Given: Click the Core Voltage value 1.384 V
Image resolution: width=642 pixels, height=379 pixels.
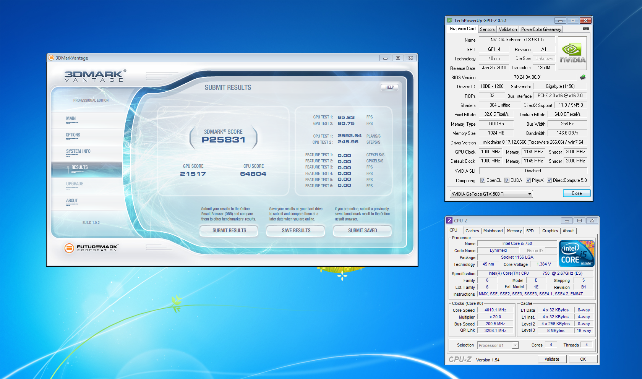Looking at the screenshot, I should [543, 264].
